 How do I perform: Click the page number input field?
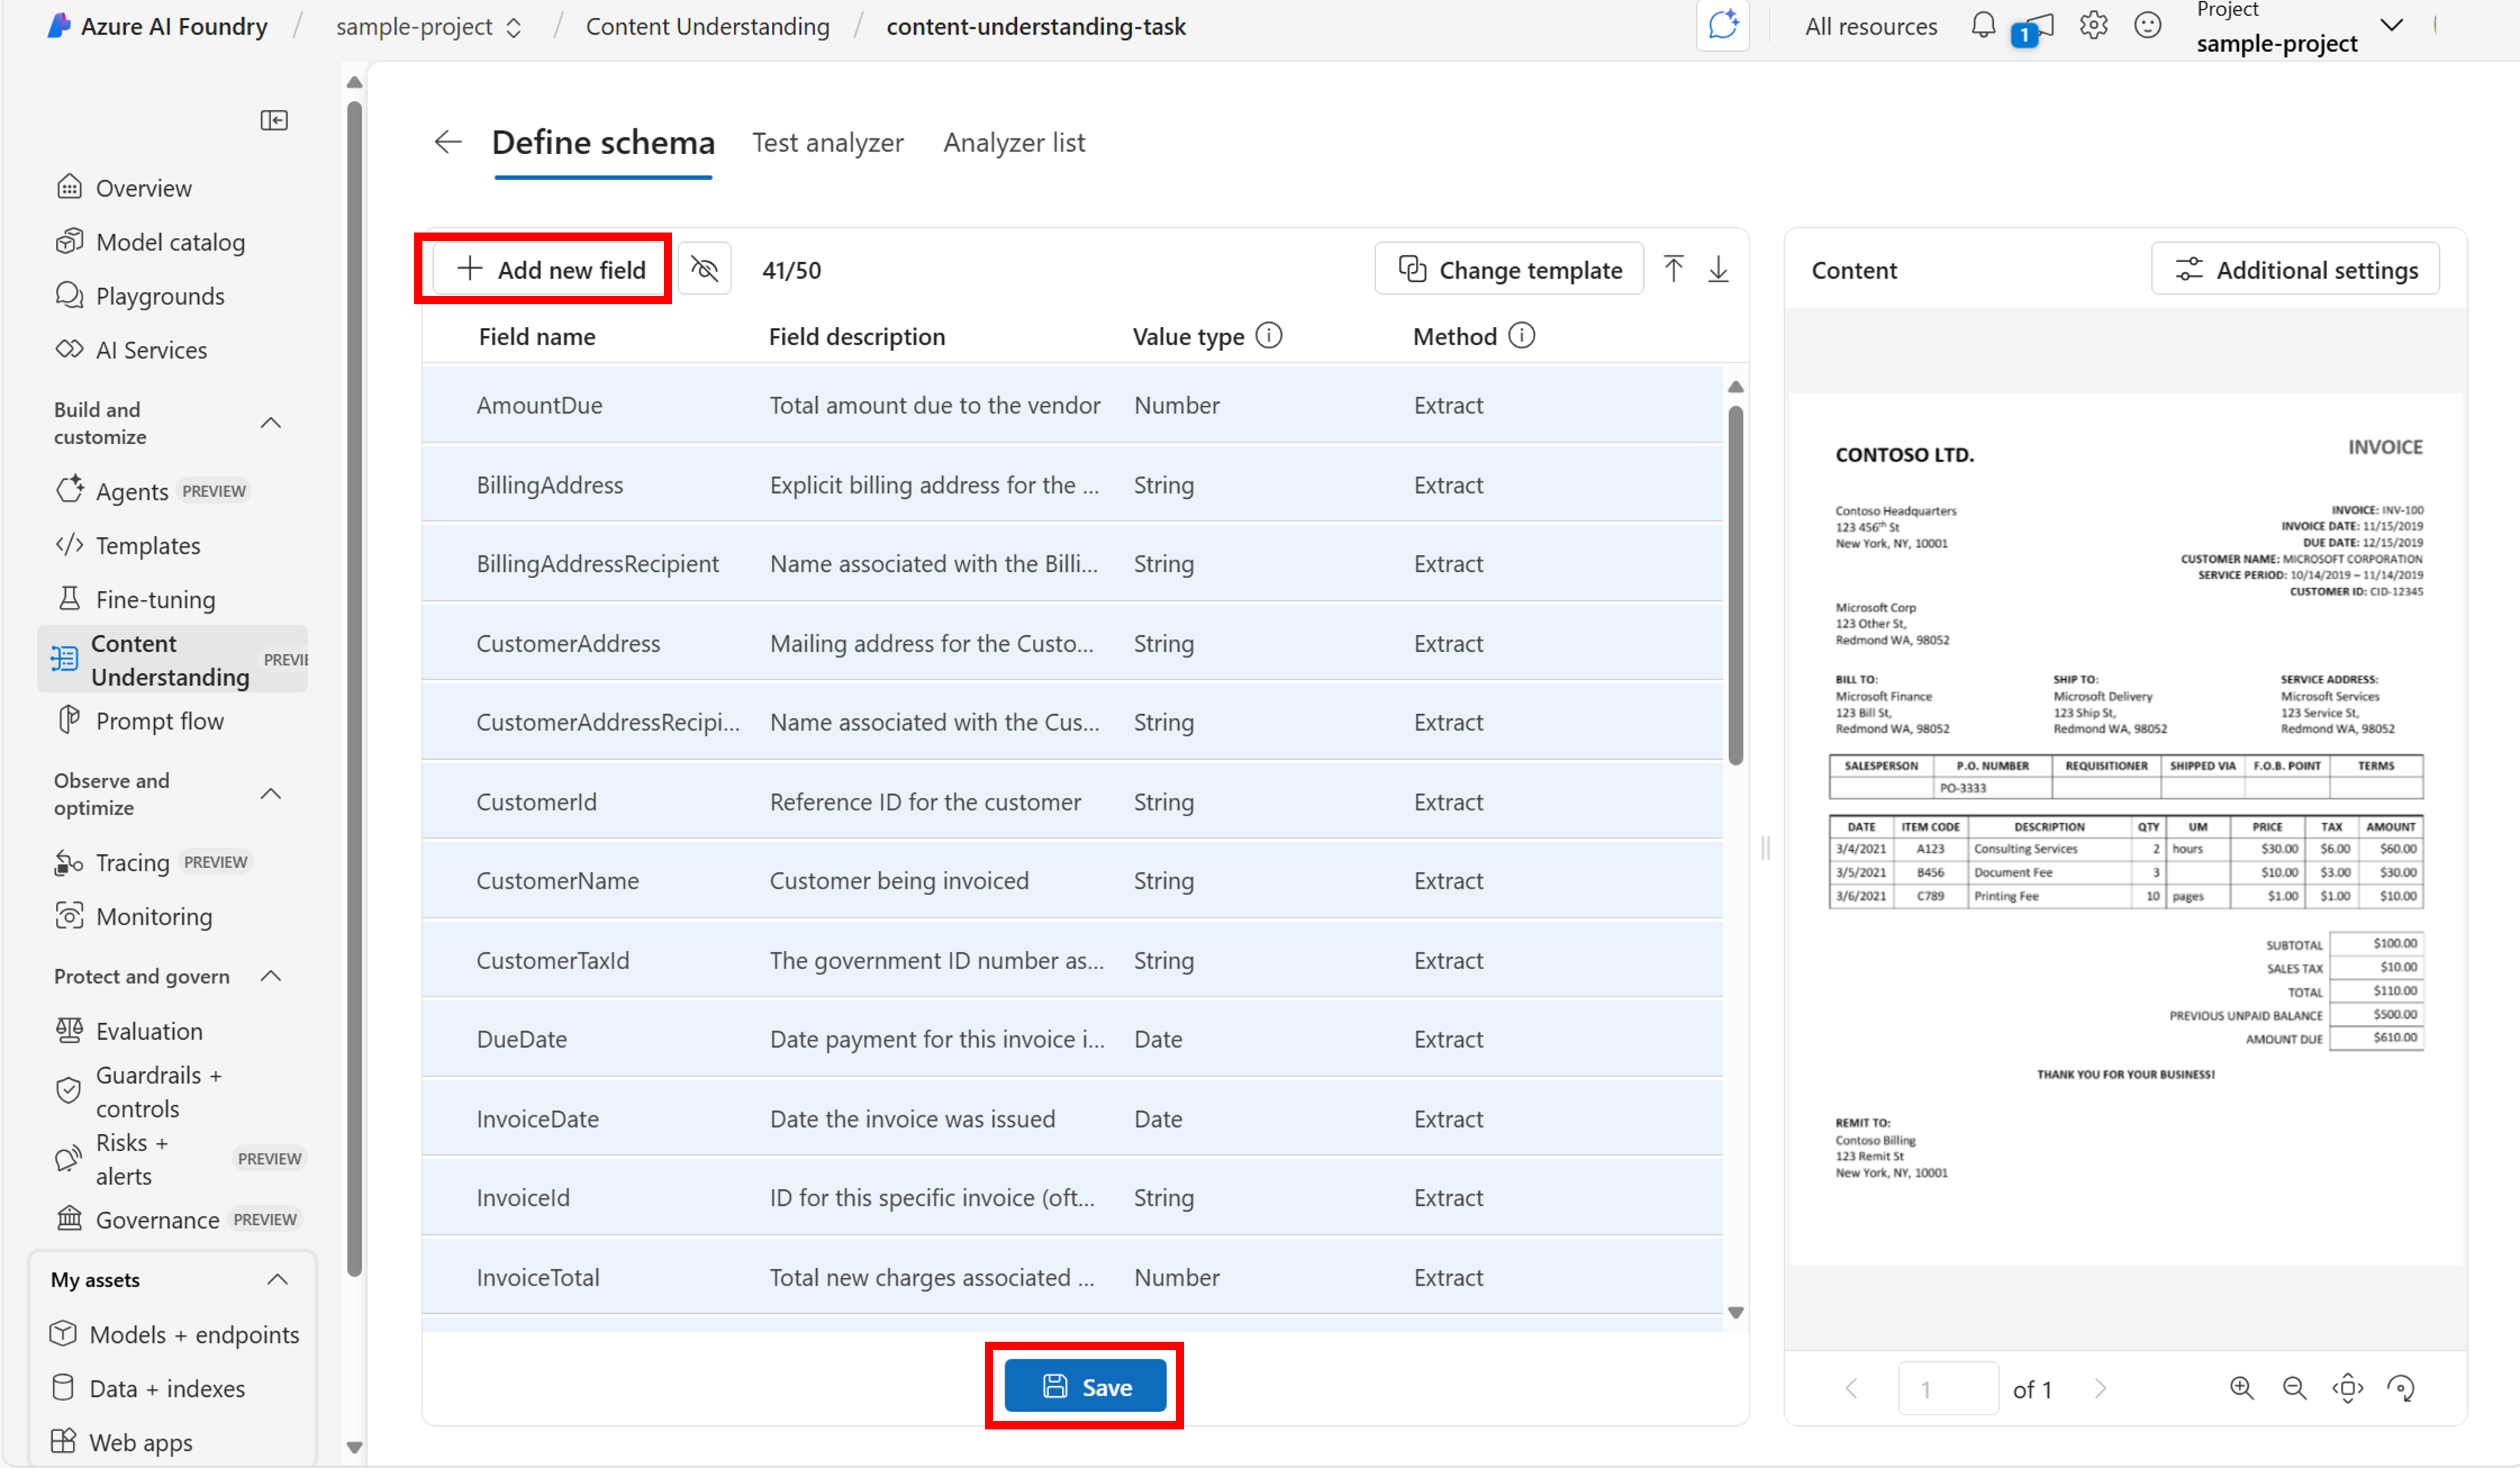pyautogui.click(x=1948, y=1388)
